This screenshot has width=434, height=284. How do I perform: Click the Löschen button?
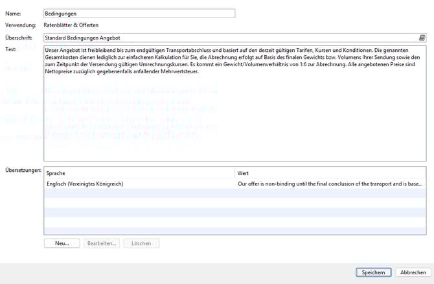pyautogui.click(x=141, y=243)
